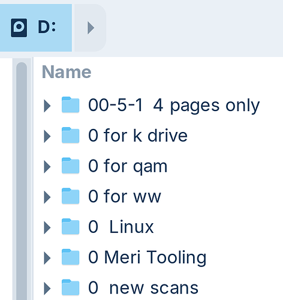
Task: Click folder icon of '0 for qam'
Action: pos(70,166)
